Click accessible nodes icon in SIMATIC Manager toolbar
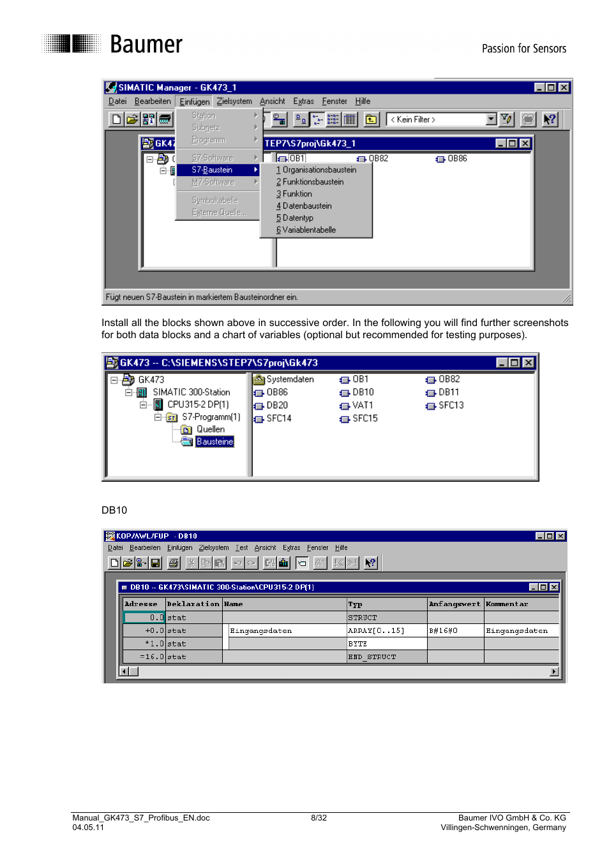609x862 pixels. point(149,119)
